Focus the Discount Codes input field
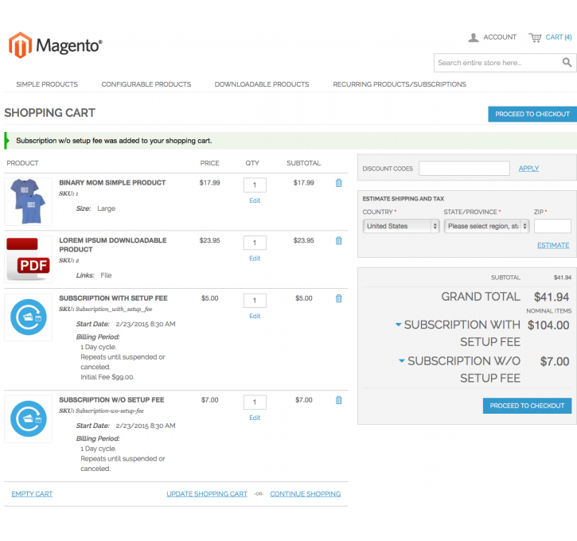The height and width of the screenshot is (541, 577). tap(464, 169)
